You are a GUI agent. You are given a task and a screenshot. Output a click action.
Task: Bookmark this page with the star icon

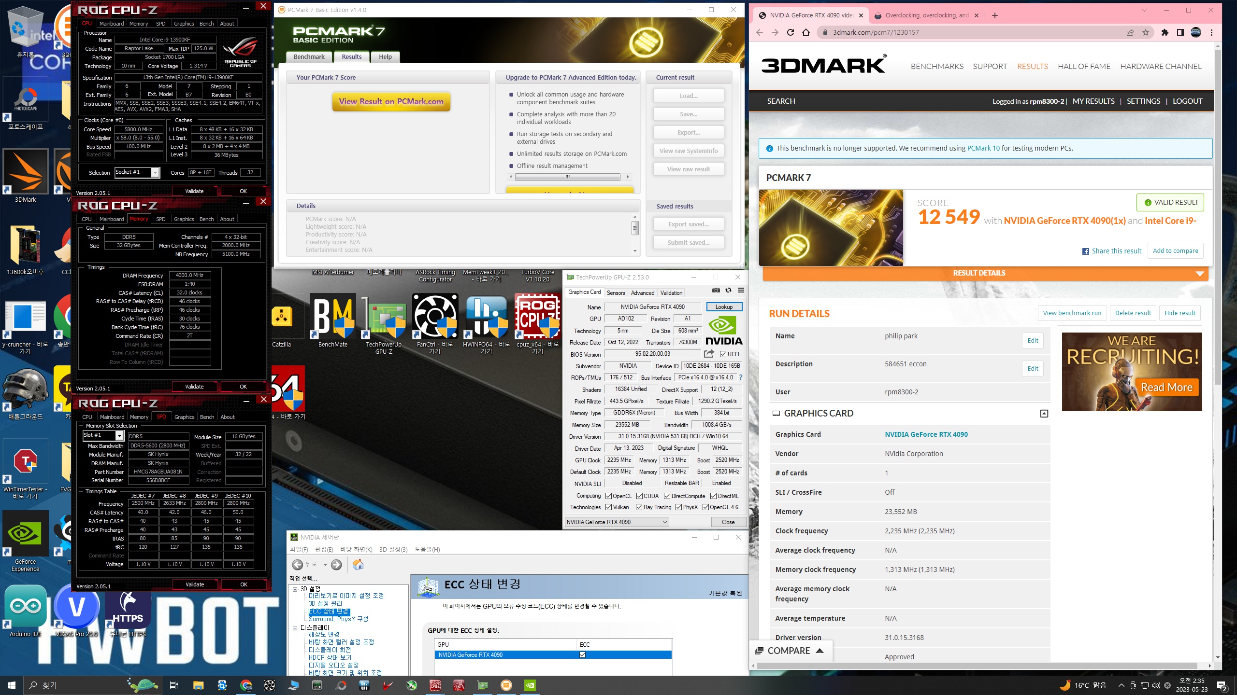pyautogui.click(x=1146, y=32)
